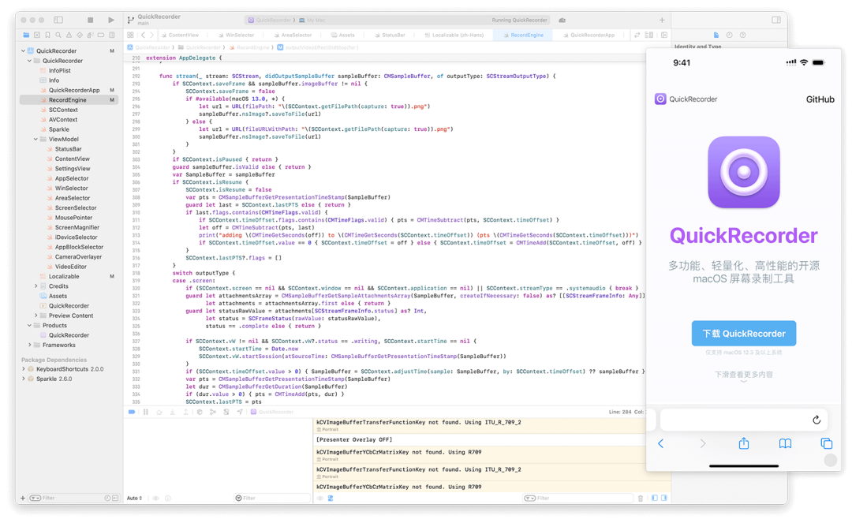Open the breakpoint navigator icon
Viewport: 852px width, 523px height.
point(101,35)
